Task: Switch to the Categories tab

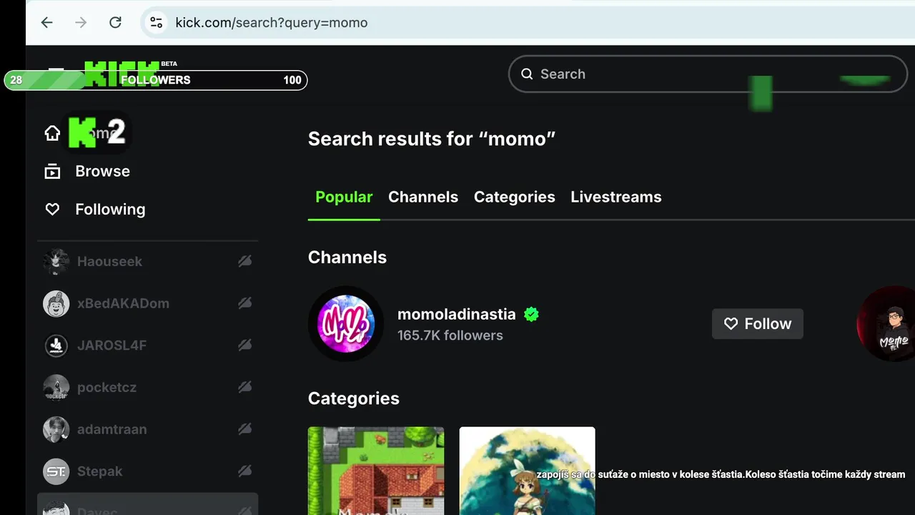Action: coord(514,197)
